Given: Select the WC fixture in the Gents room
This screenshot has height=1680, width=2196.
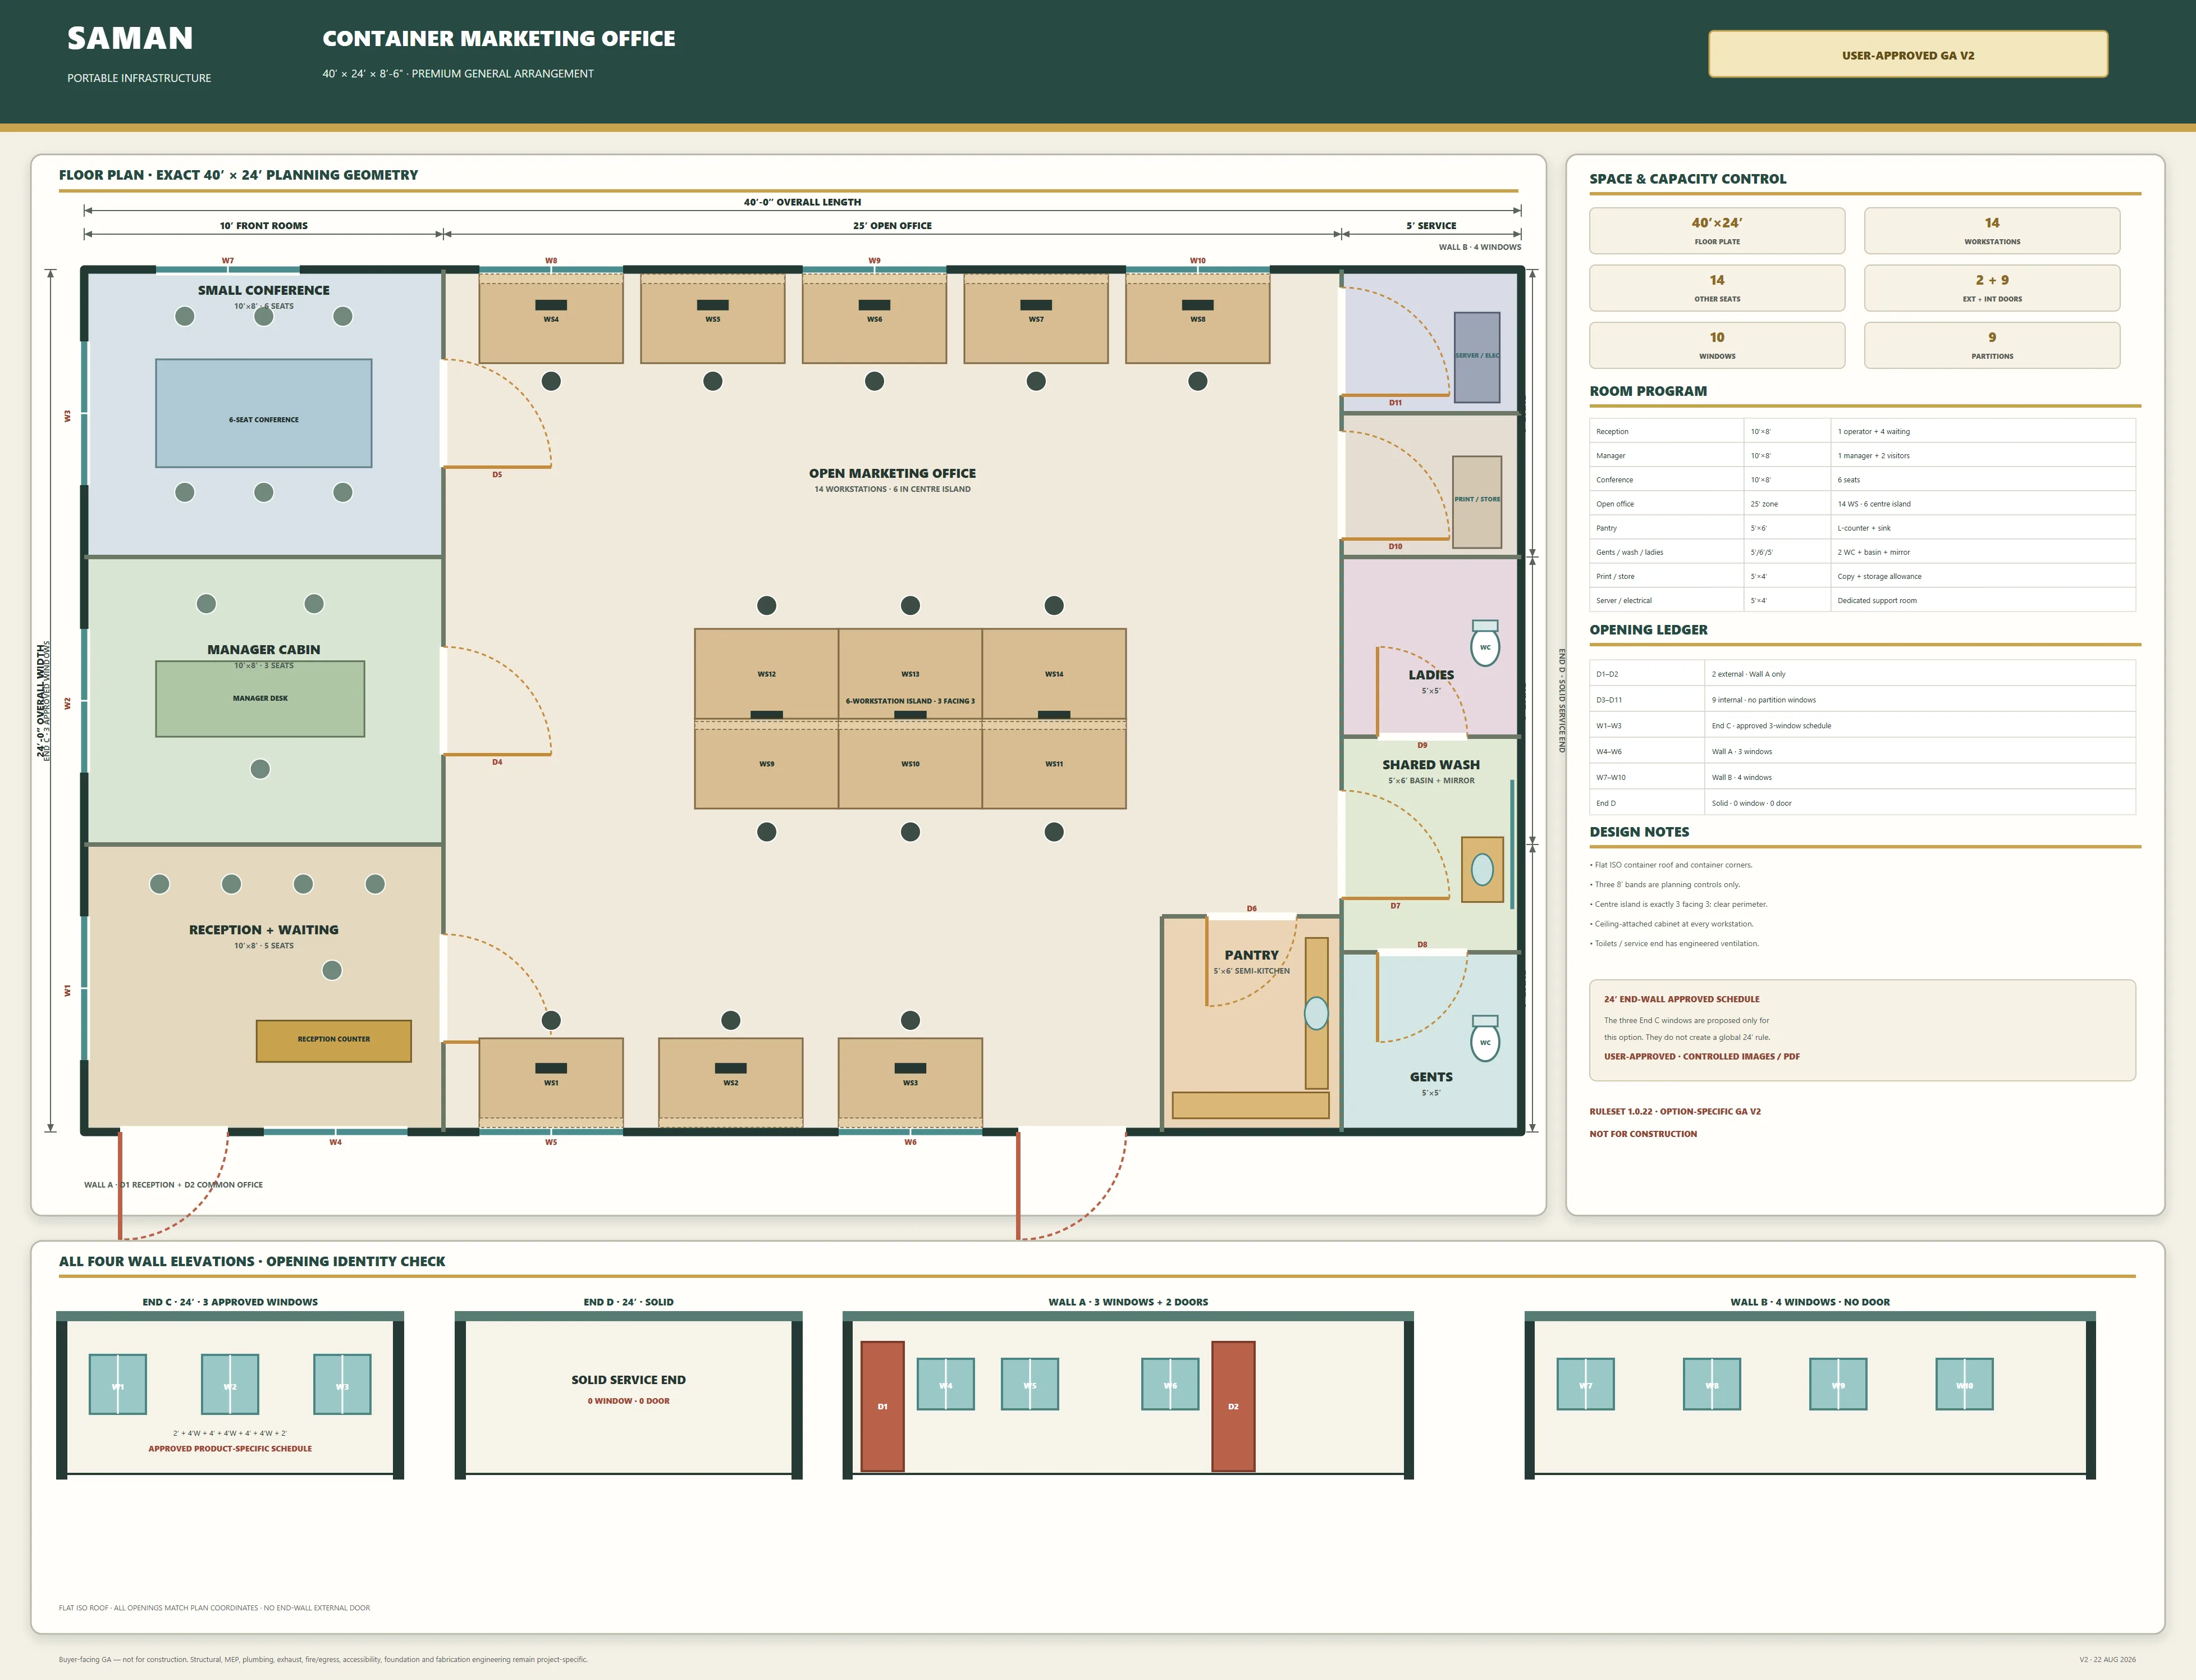Looking at the screenshot, I should click(x=1485, y=1039).
